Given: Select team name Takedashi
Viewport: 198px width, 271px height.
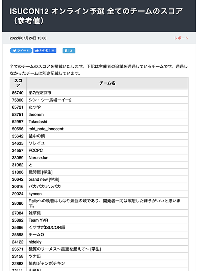Looking at the screenshot, I should 38,122.
